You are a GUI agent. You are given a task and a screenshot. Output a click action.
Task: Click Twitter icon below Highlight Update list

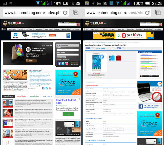coord(46,88)
